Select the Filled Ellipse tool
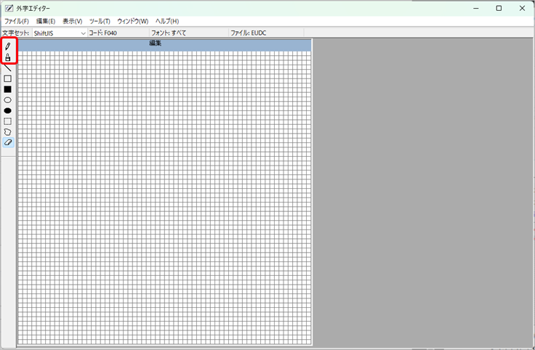The image size is (535, 350). click(x=8, y=110)
